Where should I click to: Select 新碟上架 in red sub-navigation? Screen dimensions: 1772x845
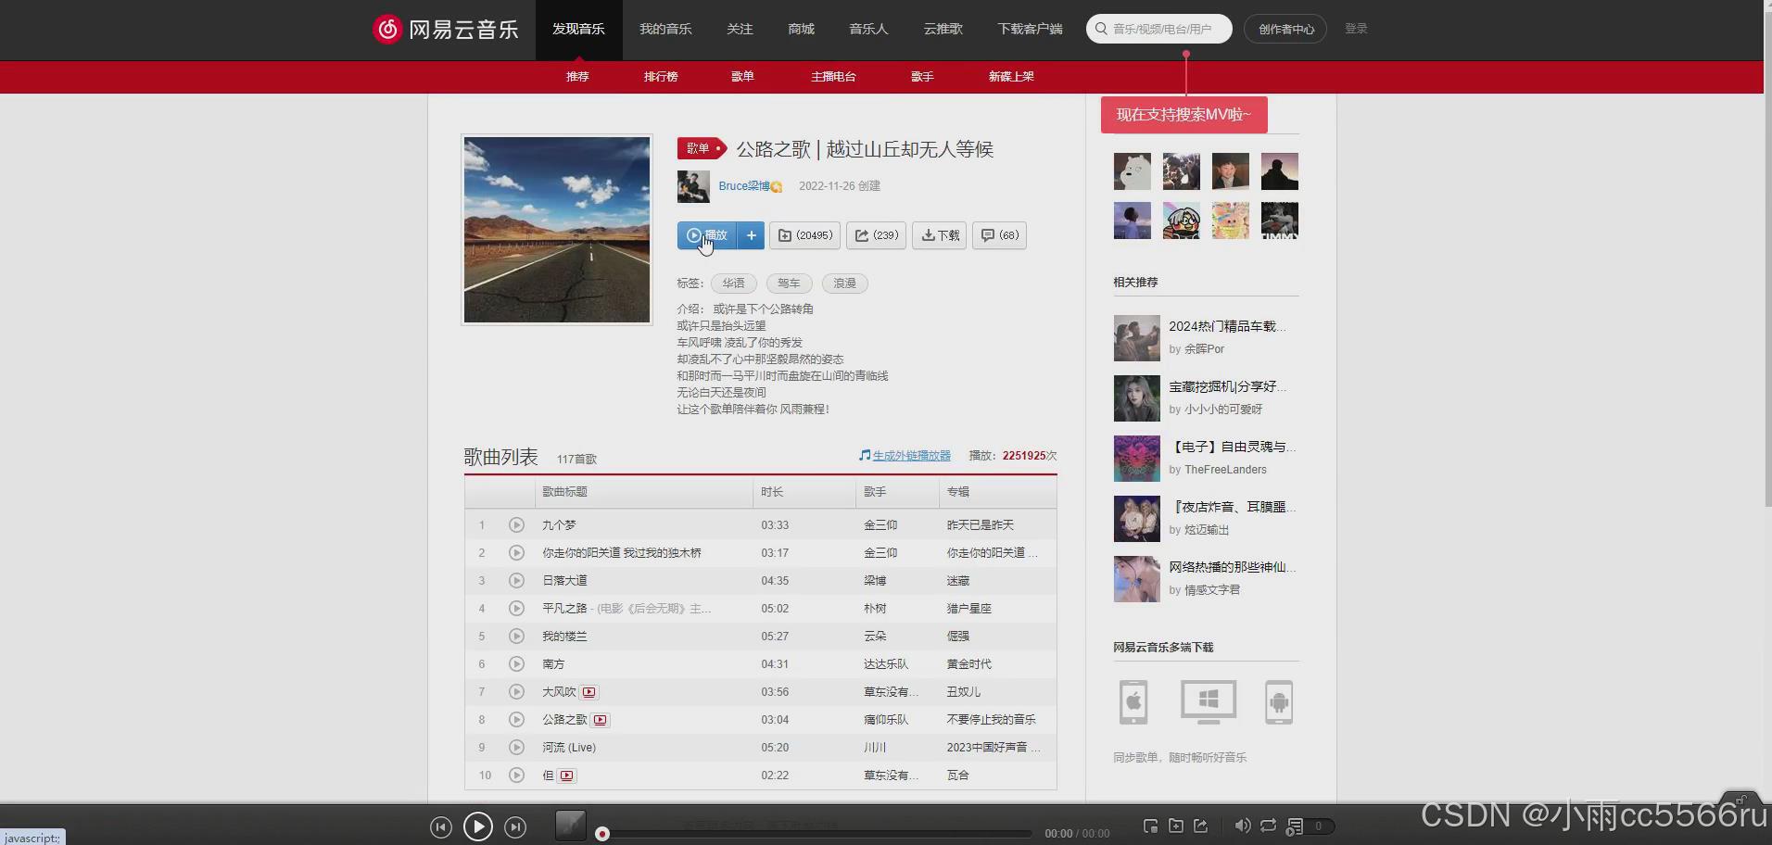point(1011,77)
